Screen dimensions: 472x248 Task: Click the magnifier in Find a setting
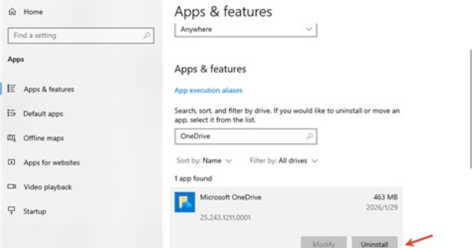tap(146, 36)
